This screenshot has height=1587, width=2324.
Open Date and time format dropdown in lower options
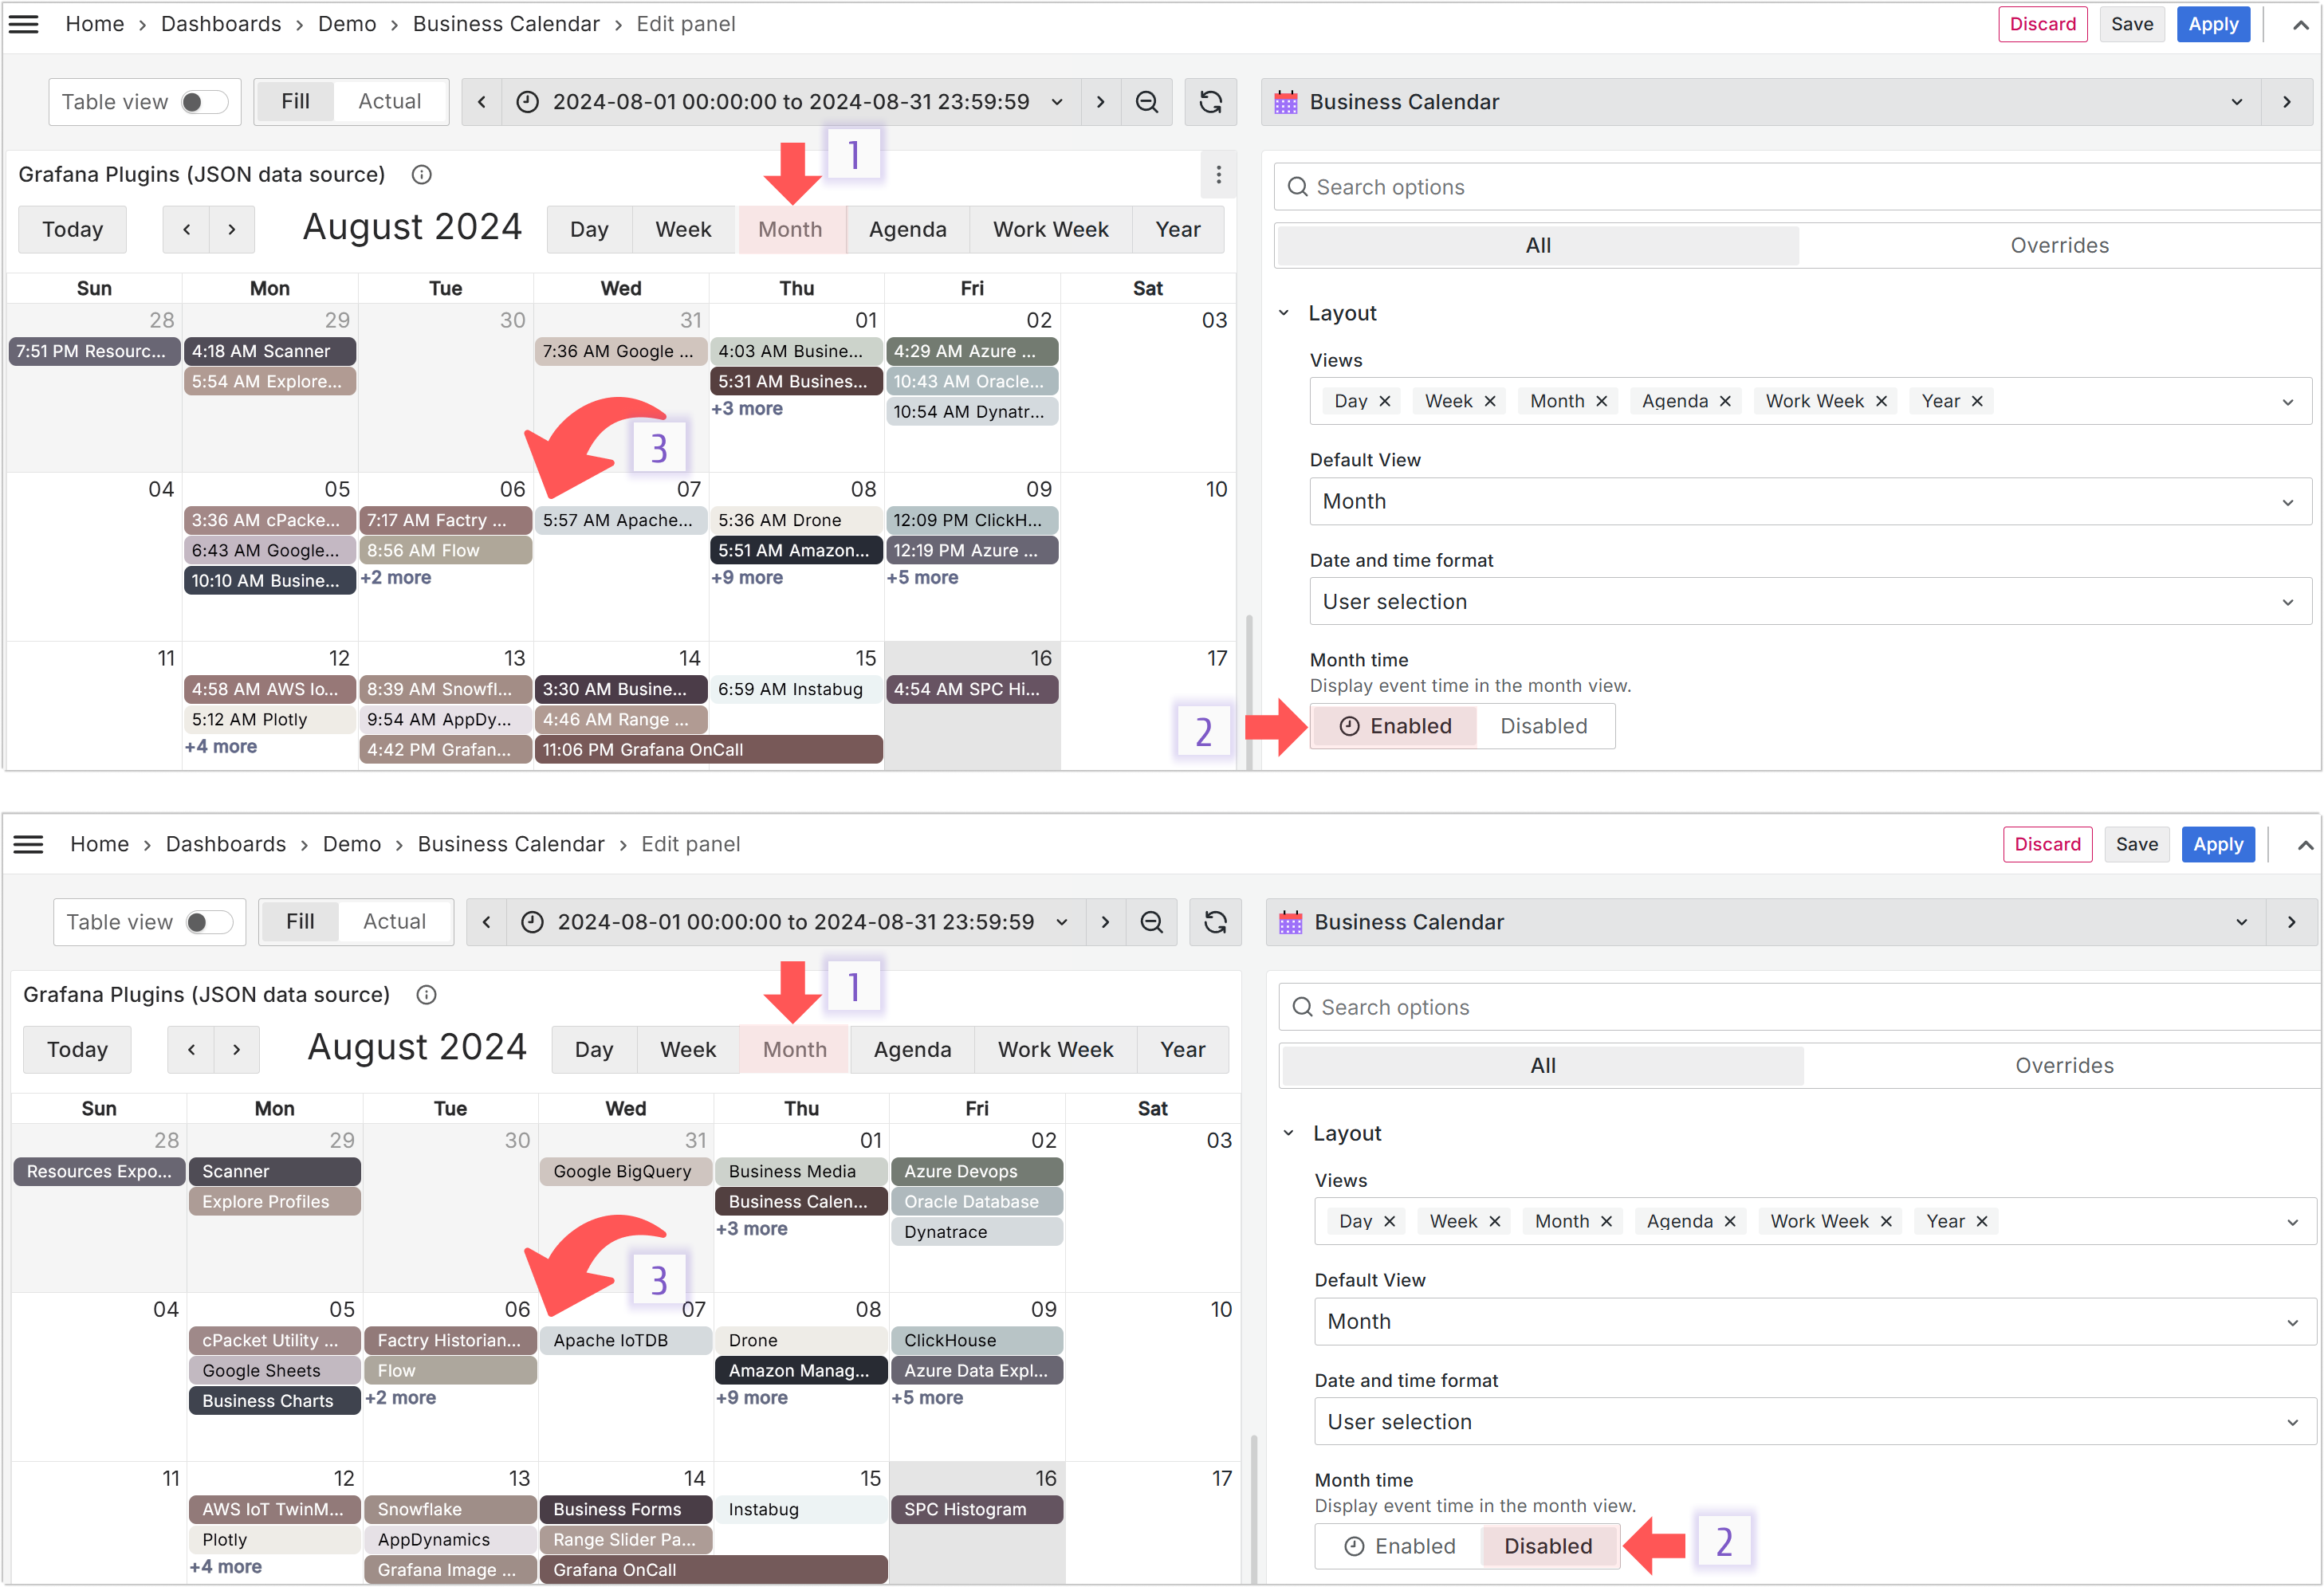click(1814, 1422)
